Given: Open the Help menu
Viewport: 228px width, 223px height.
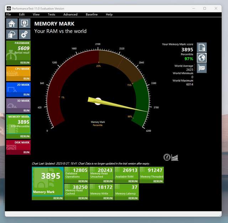Looking at the screenshot, I should [109, 14].
